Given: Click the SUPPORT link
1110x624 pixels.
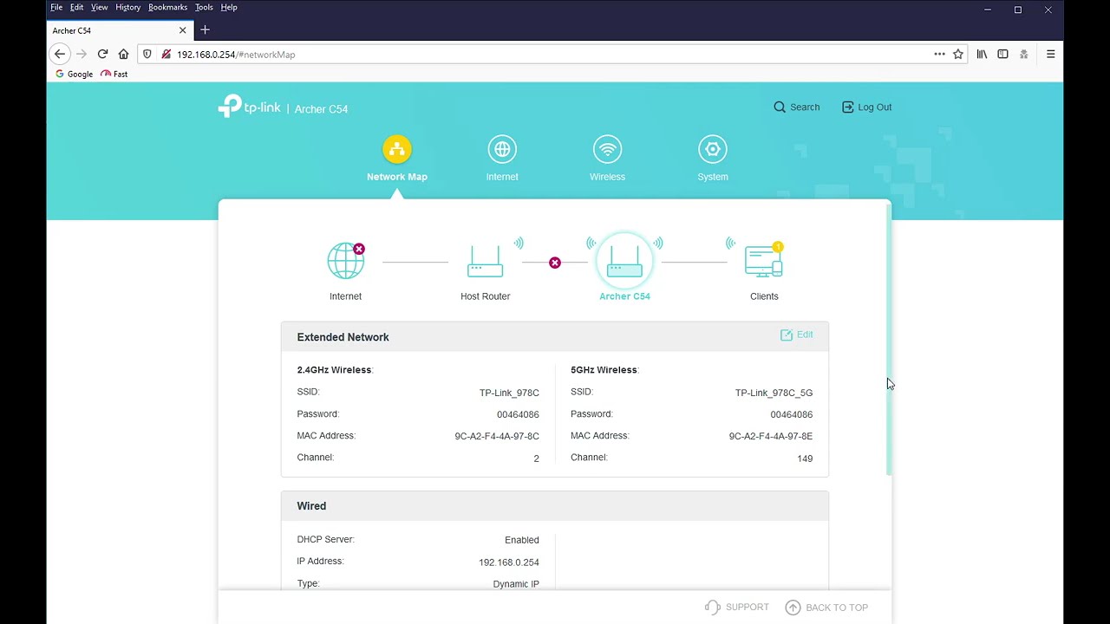Looking at the screenshot, I should (x=737, y=608).
